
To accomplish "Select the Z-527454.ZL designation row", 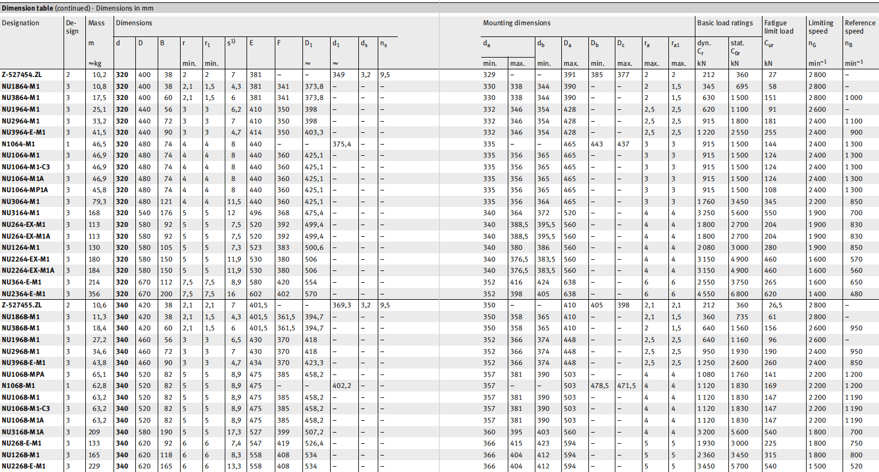I will coord(22,75).
